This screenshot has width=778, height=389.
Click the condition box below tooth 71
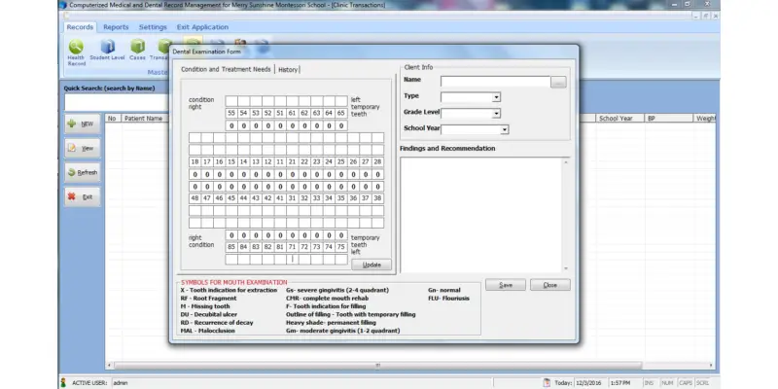(x=293, y=259)
